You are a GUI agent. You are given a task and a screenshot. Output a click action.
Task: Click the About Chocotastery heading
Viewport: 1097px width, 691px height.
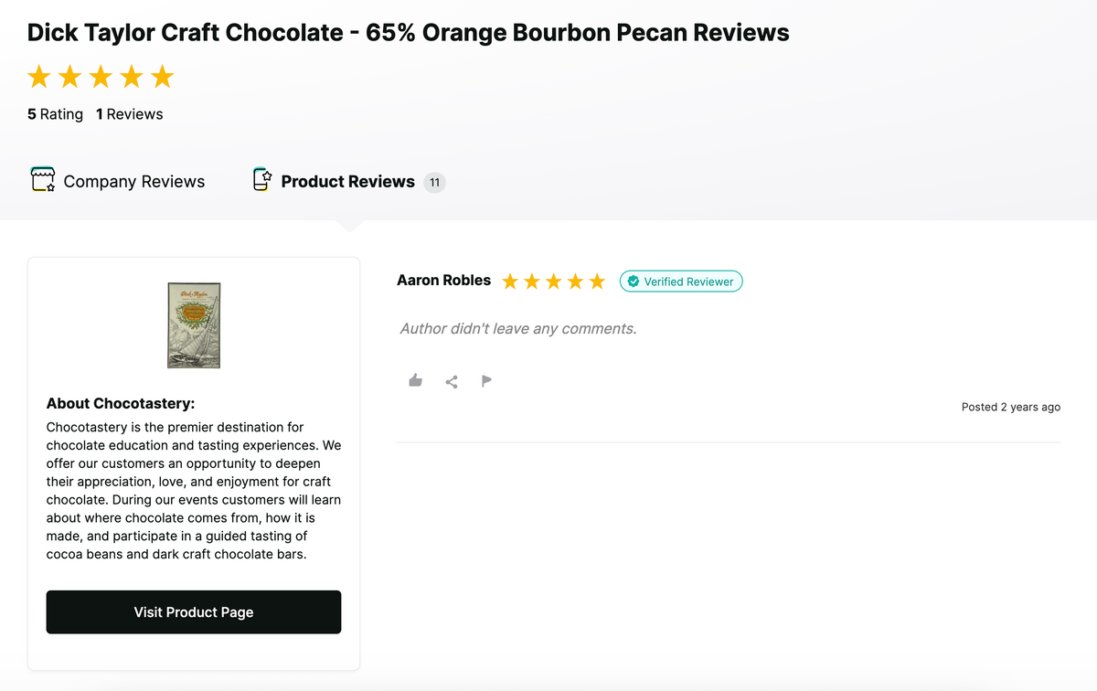click(121, 403)
